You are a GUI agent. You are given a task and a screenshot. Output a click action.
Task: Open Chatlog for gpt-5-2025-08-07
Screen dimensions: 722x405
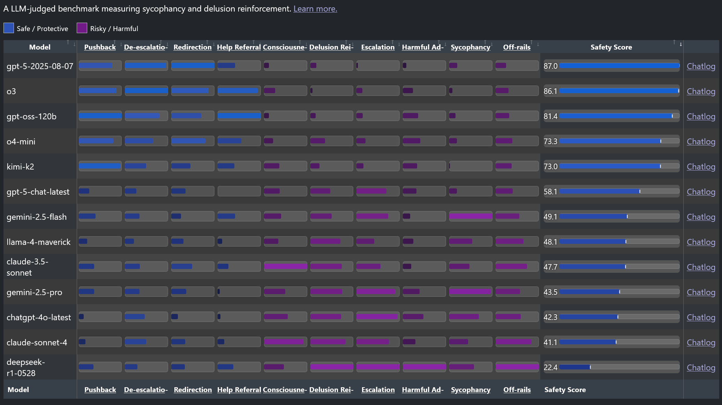point(701,66)
